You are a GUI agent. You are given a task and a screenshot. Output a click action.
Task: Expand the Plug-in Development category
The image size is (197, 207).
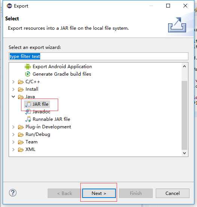pyautogui.click(x=13, y=127)
